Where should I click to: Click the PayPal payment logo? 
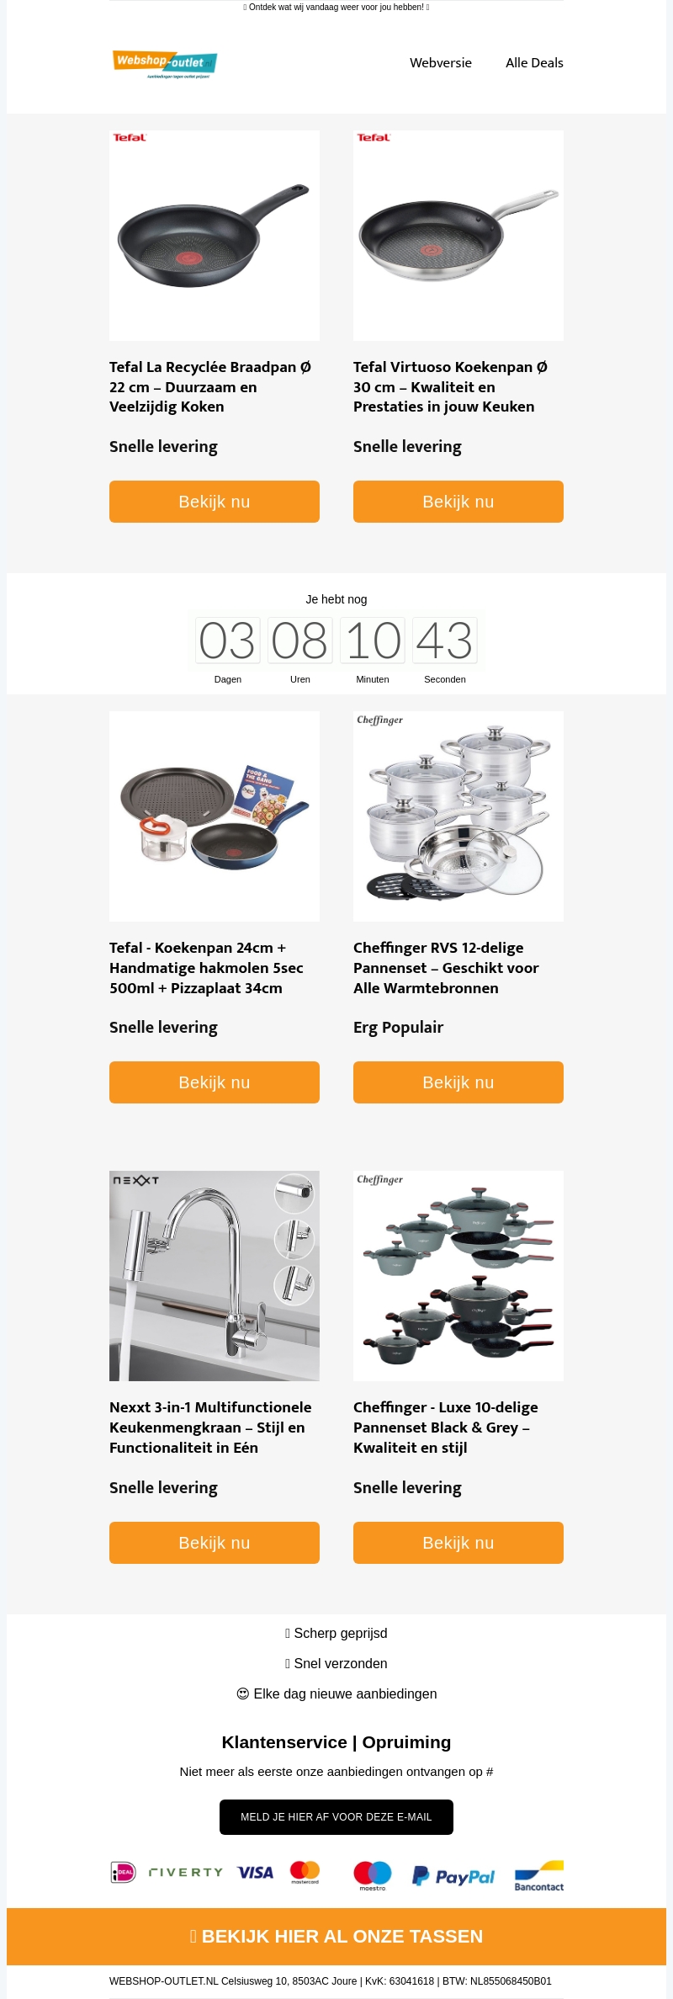click(x=453, y=1876)
